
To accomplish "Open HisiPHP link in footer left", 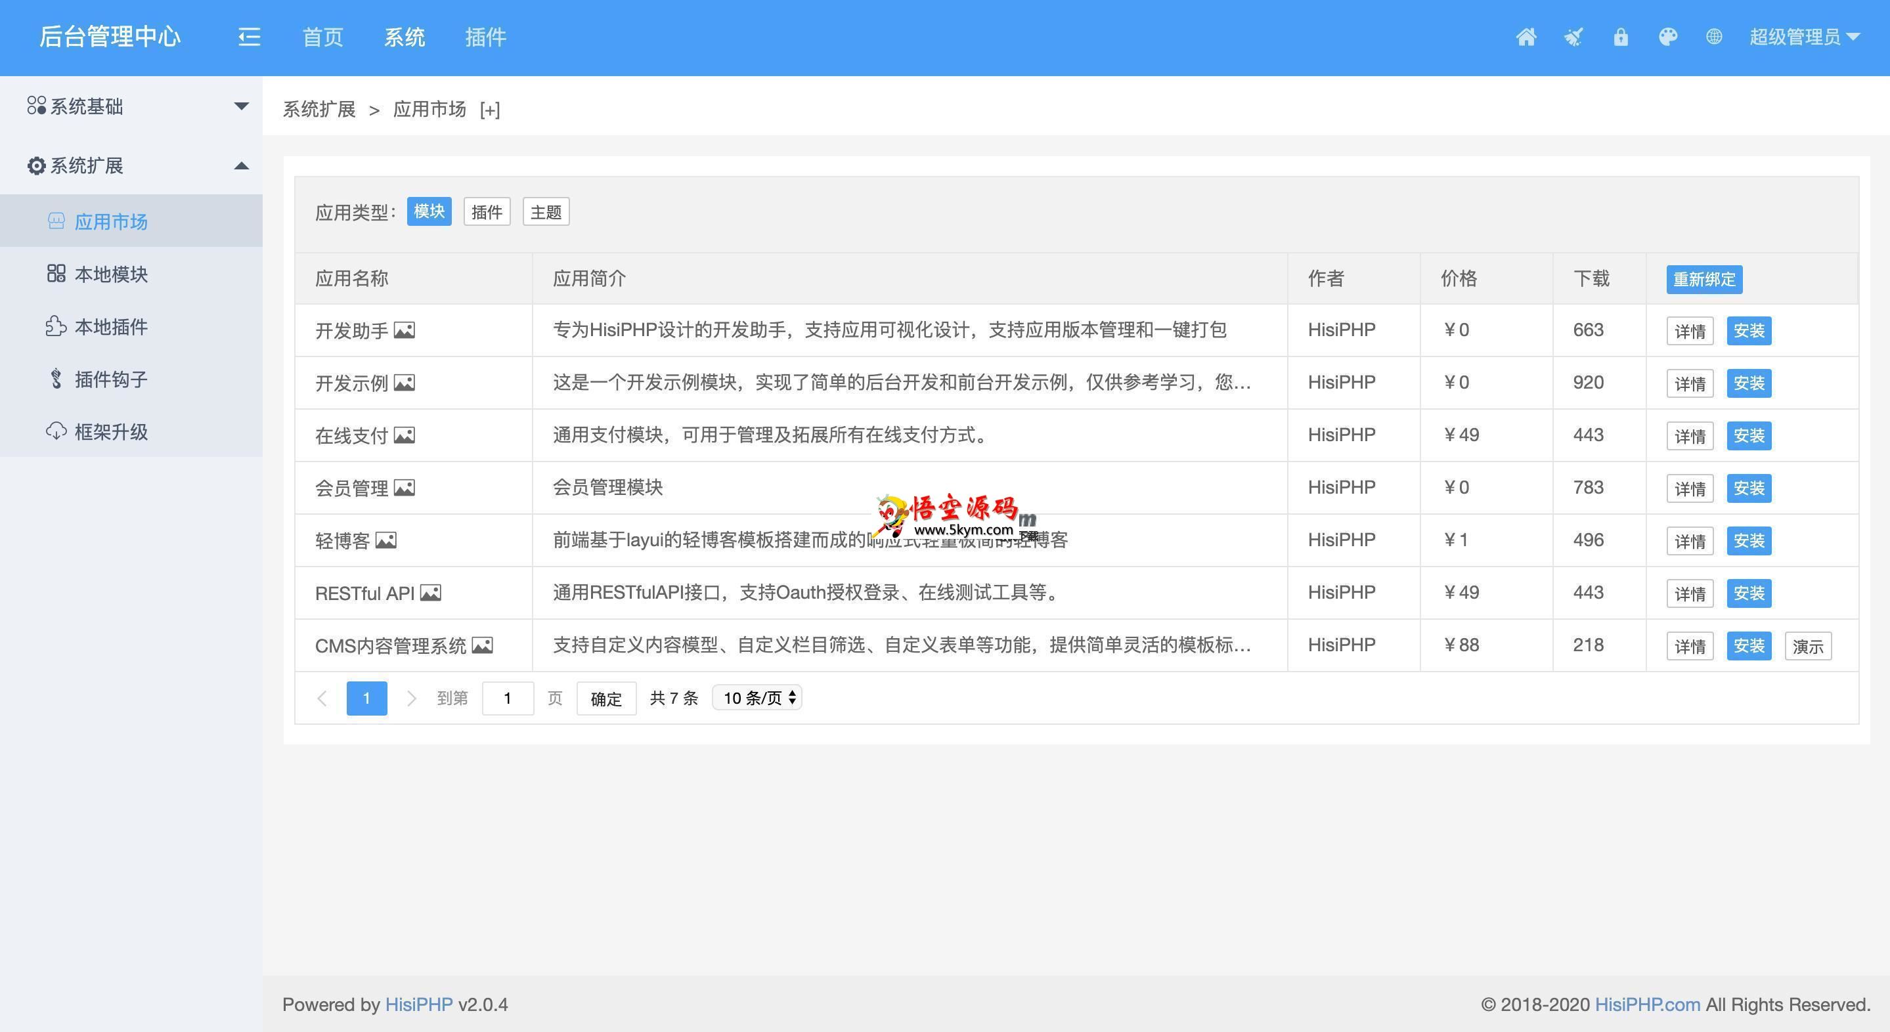I will tap(419, 1004).
